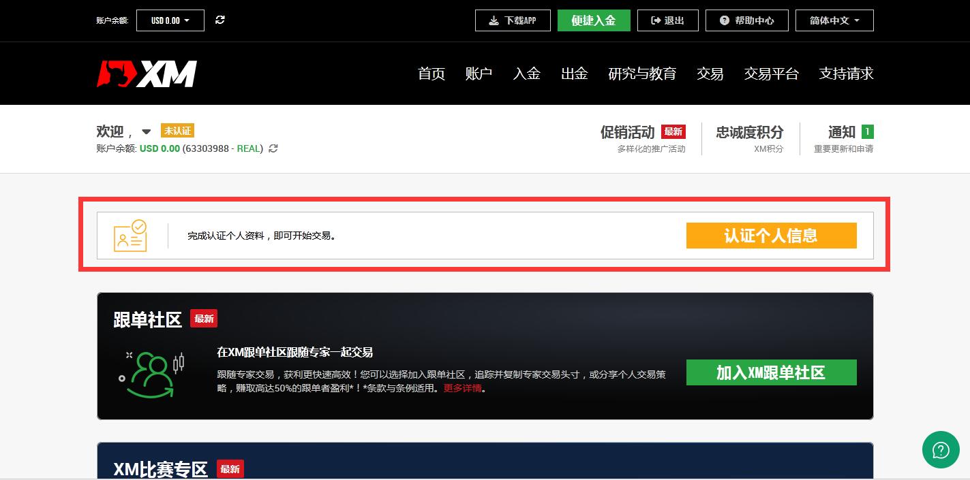Click the 未认证 status badge

click(177, 131)
